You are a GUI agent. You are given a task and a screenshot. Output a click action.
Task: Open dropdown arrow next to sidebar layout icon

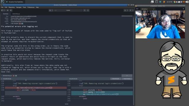coord(5,11)
